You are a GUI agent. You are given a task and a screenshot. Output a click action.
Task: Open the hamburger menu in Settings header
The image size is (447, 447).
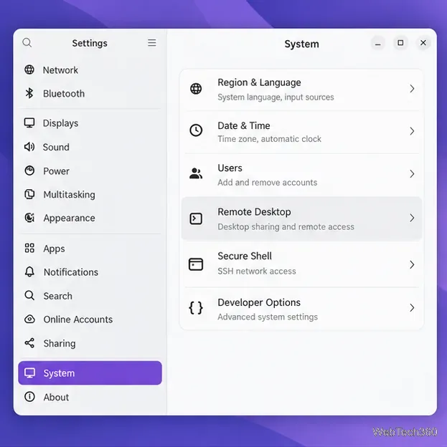(152, 43)
